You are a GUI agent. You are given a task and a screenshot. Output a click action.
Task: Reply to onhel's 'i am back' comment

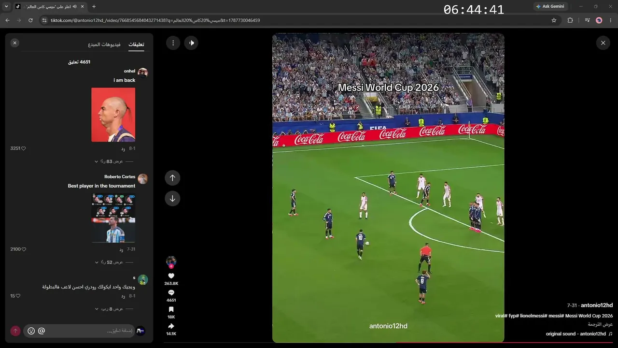pos(123,148)
